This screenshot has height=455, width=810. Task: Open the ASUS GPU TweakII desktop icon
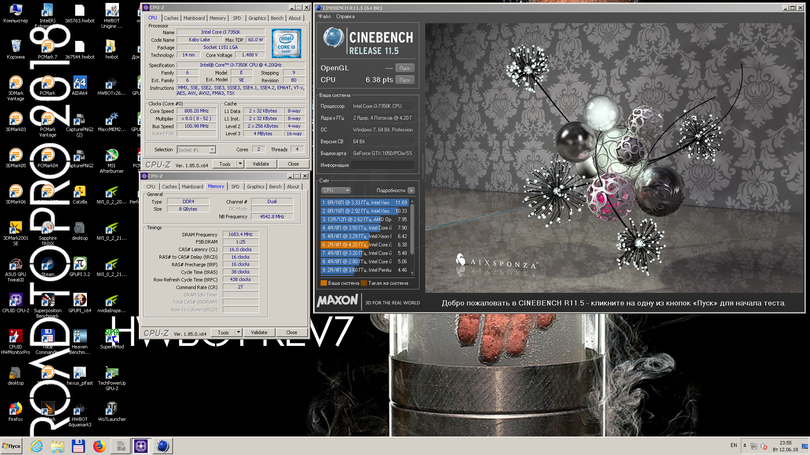[16, 269]
